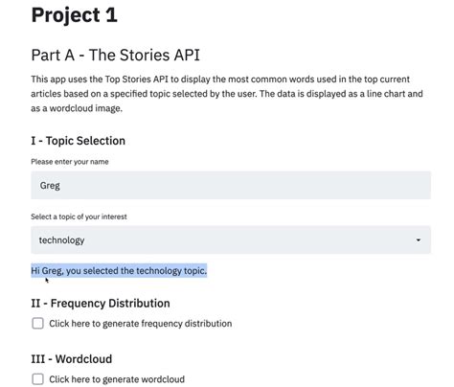Image resolution: width=454 pixels, height=387 pixels.
Task: Click the 'Please enter your name' label
Action: [70, 162]
